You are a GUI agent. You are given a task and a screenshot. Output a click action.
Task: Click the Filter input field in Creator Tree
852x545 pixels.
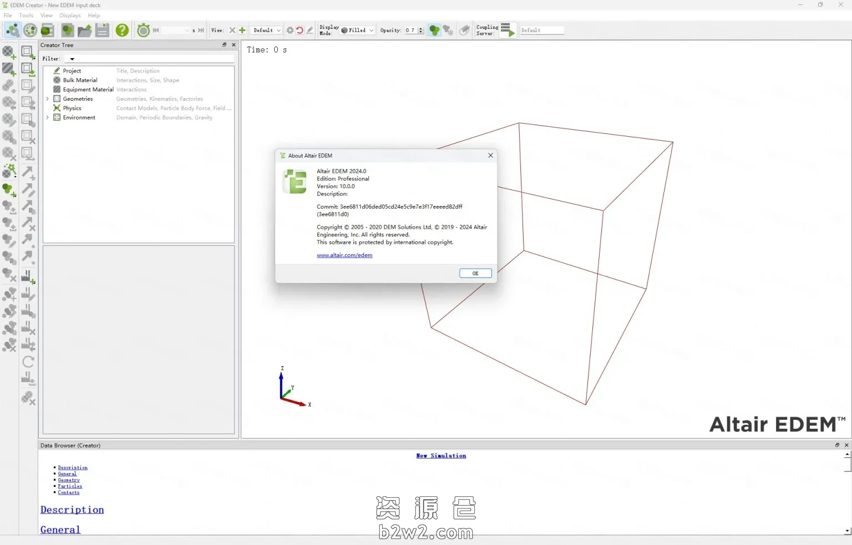click(x=150, y=59)
